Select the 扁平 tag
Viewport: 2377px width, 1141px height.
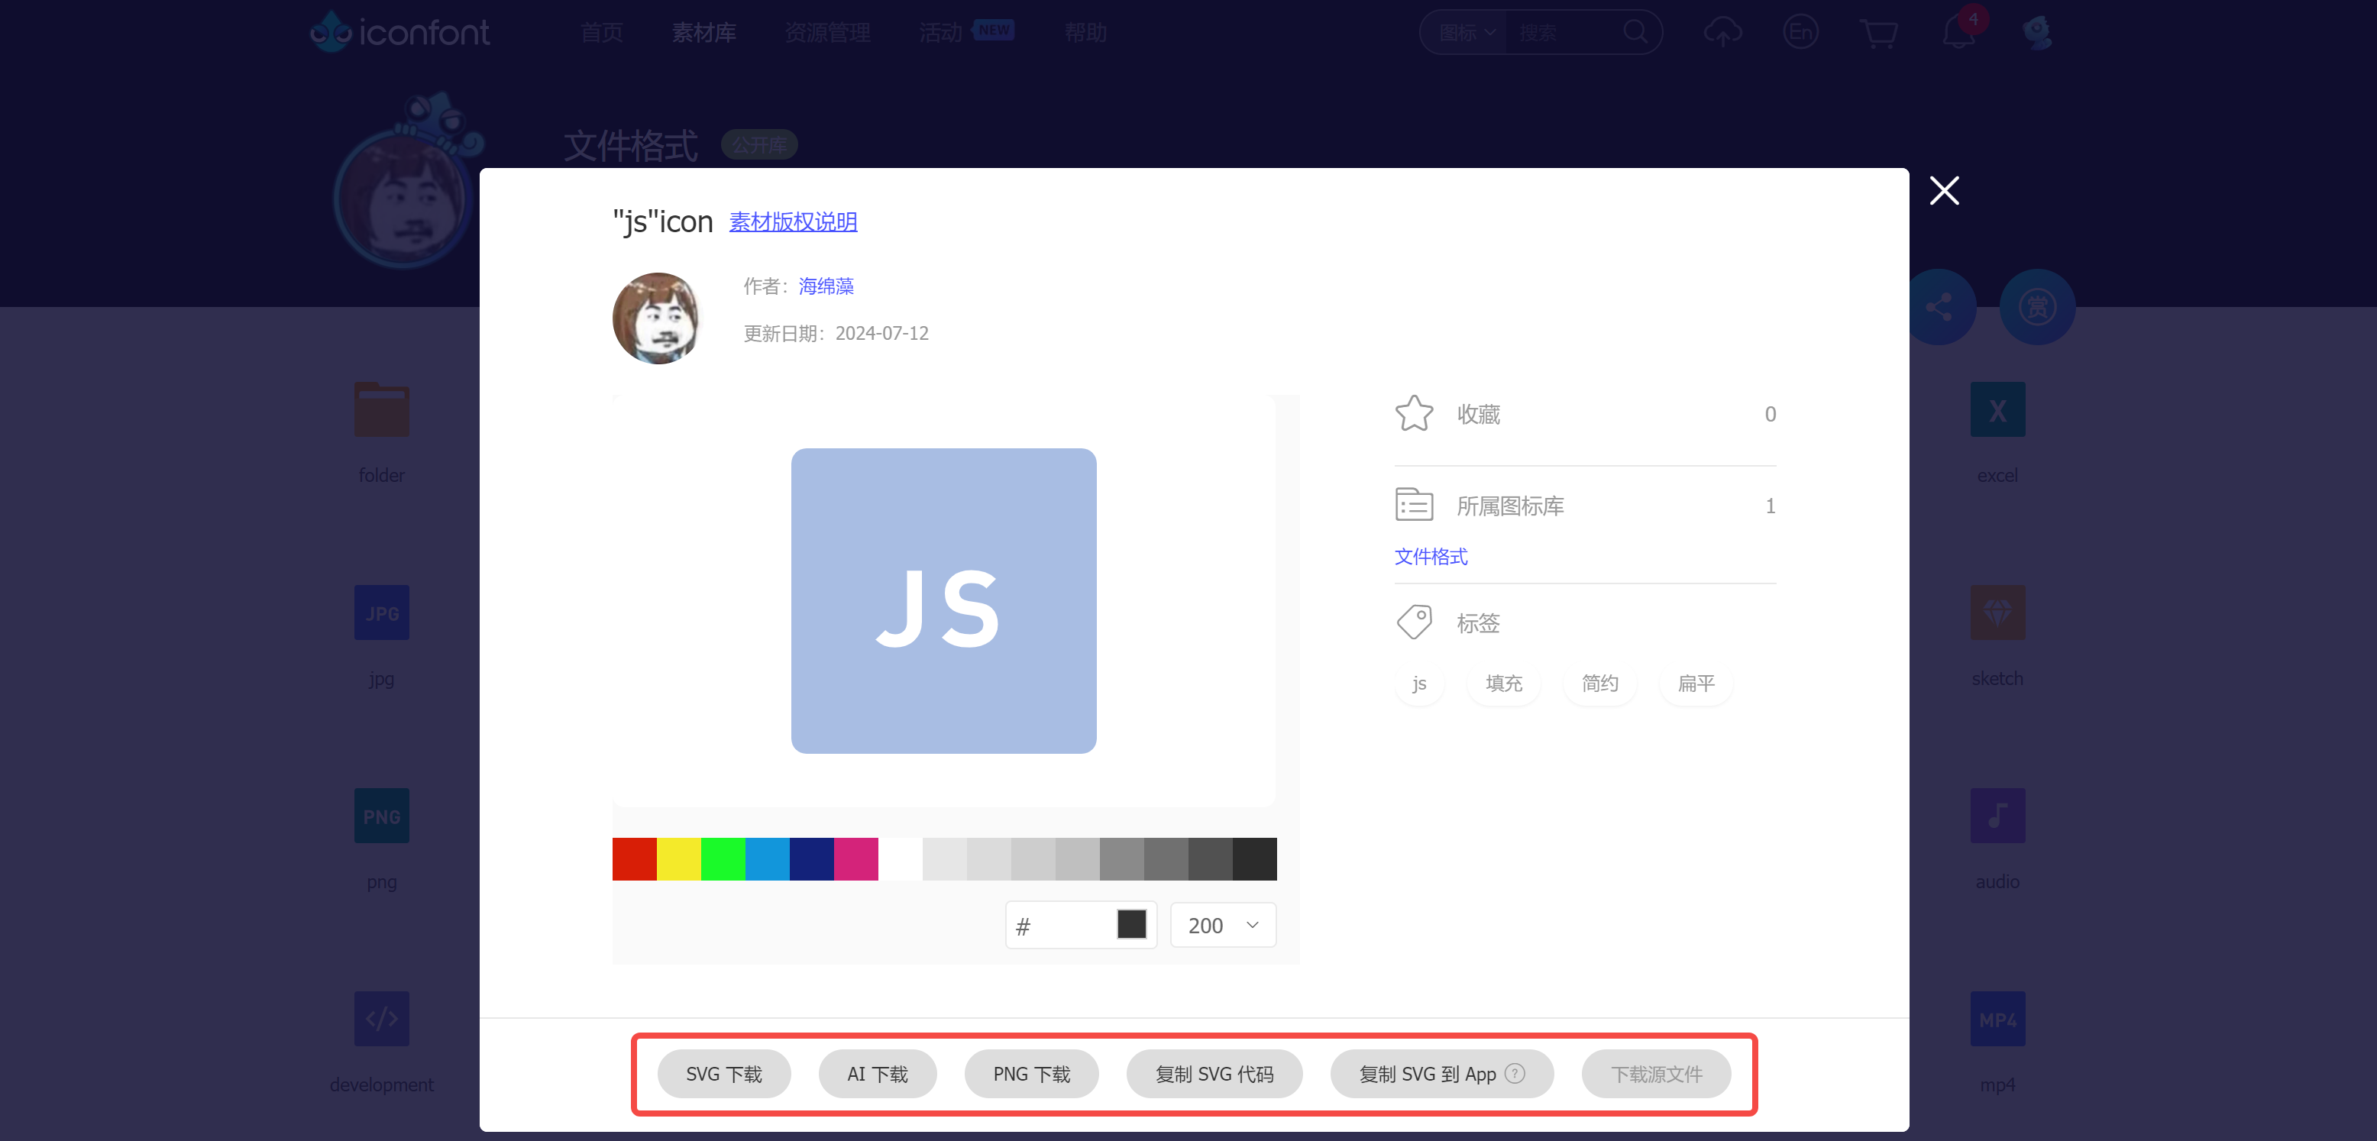tap(1695, 684)
